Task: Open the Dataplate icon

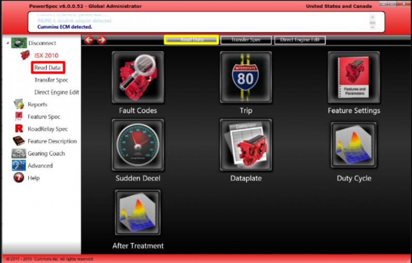Action: [x=246, y=145]
